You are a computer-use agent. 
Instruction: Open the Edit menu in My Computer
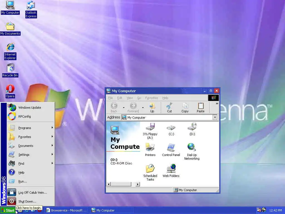click(120, 98)
